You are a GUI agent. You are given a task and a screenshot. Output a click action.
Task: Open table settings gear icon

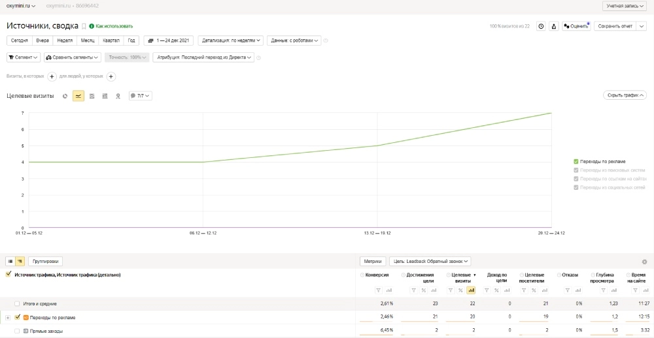click(x=644, y=262)
